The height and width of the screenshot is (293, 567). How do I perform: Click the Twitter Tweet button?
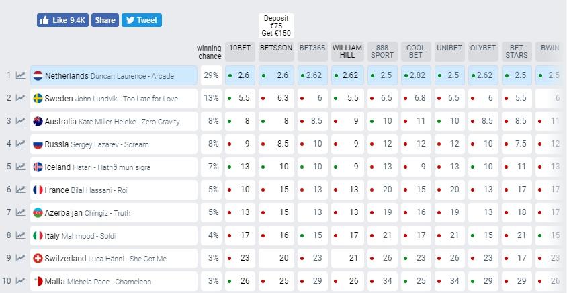click(x=141, y=20)
